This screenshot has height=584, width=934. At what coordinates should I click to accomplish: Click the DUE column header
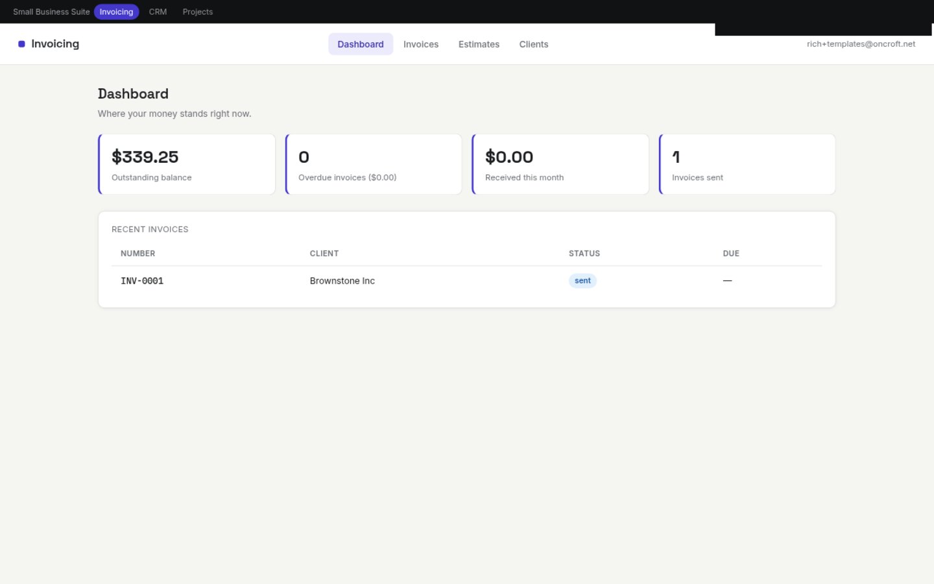coord(731,254)
